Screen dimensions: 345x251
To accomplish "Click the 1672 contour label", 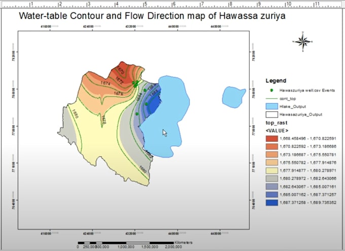I will (119, 80).
